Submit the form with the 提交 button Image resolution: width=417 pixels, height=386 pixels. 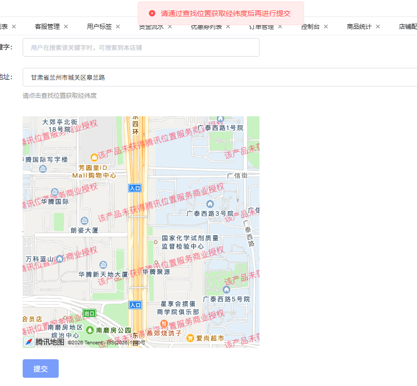click(x=41, y=369)
